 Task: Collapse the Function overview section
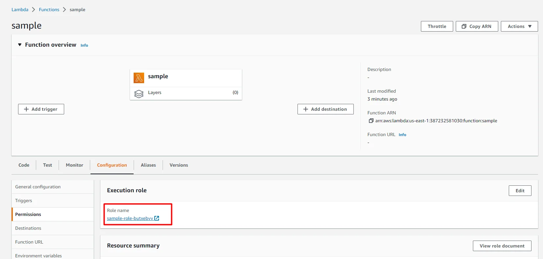[20, 45]
